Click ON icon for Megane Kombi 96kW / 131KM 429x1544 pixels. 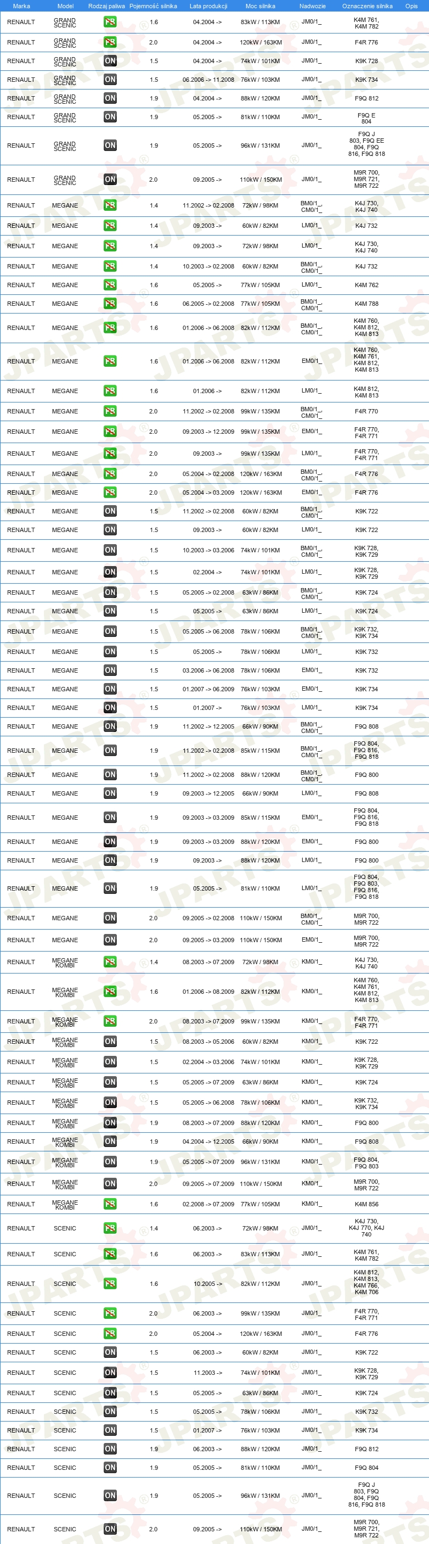click(x=110, y=1162)
